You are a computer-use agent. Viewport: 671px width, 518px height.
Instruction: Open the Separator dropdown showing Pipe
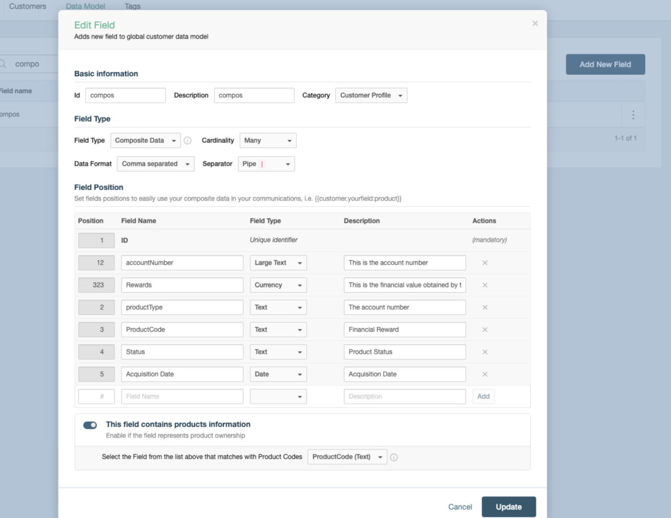(x=266, y=164)
